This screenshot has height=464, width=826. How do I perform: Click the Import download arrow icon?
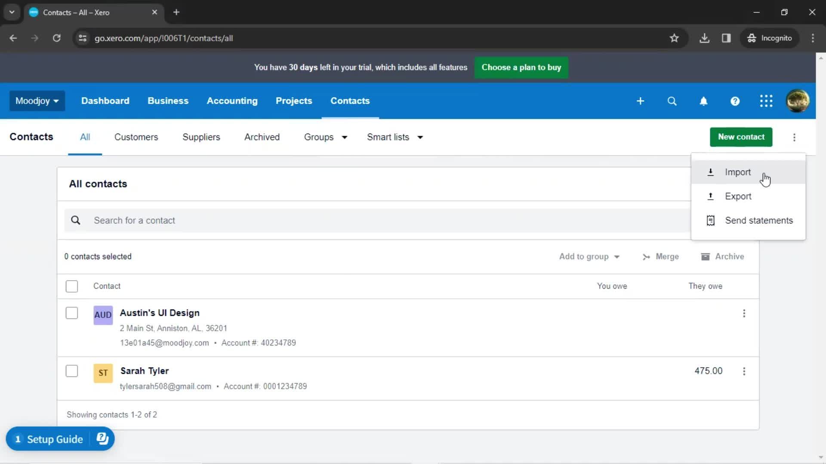point(711,172)
